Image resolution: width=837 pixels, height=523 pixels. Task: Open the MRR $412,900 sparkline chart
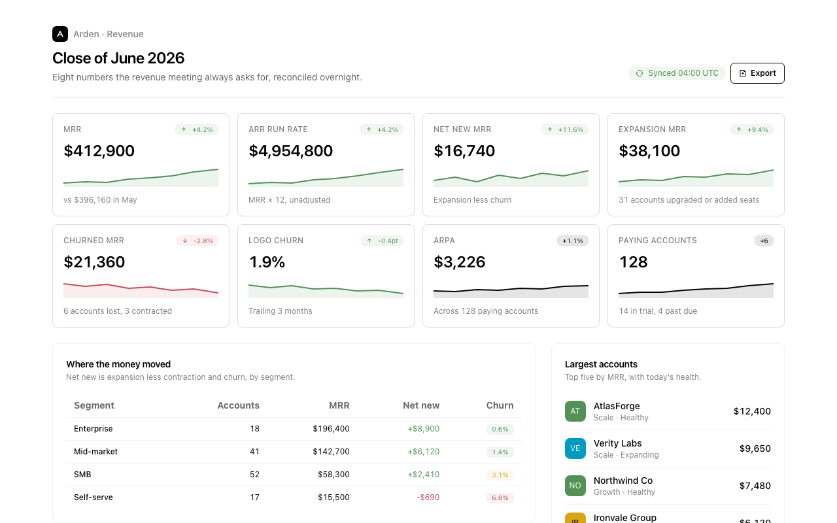click(141, 178)
